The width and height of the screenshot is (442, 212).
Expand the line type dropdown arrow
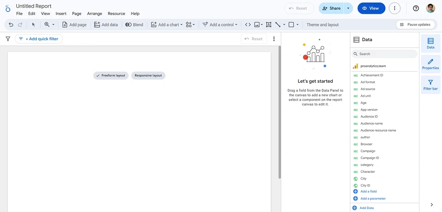click(284, 25)
